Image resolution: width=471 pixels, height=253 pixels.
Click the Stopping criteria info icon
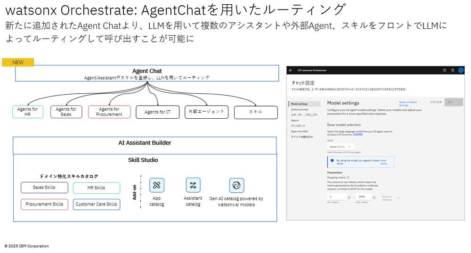click(348, 177)
